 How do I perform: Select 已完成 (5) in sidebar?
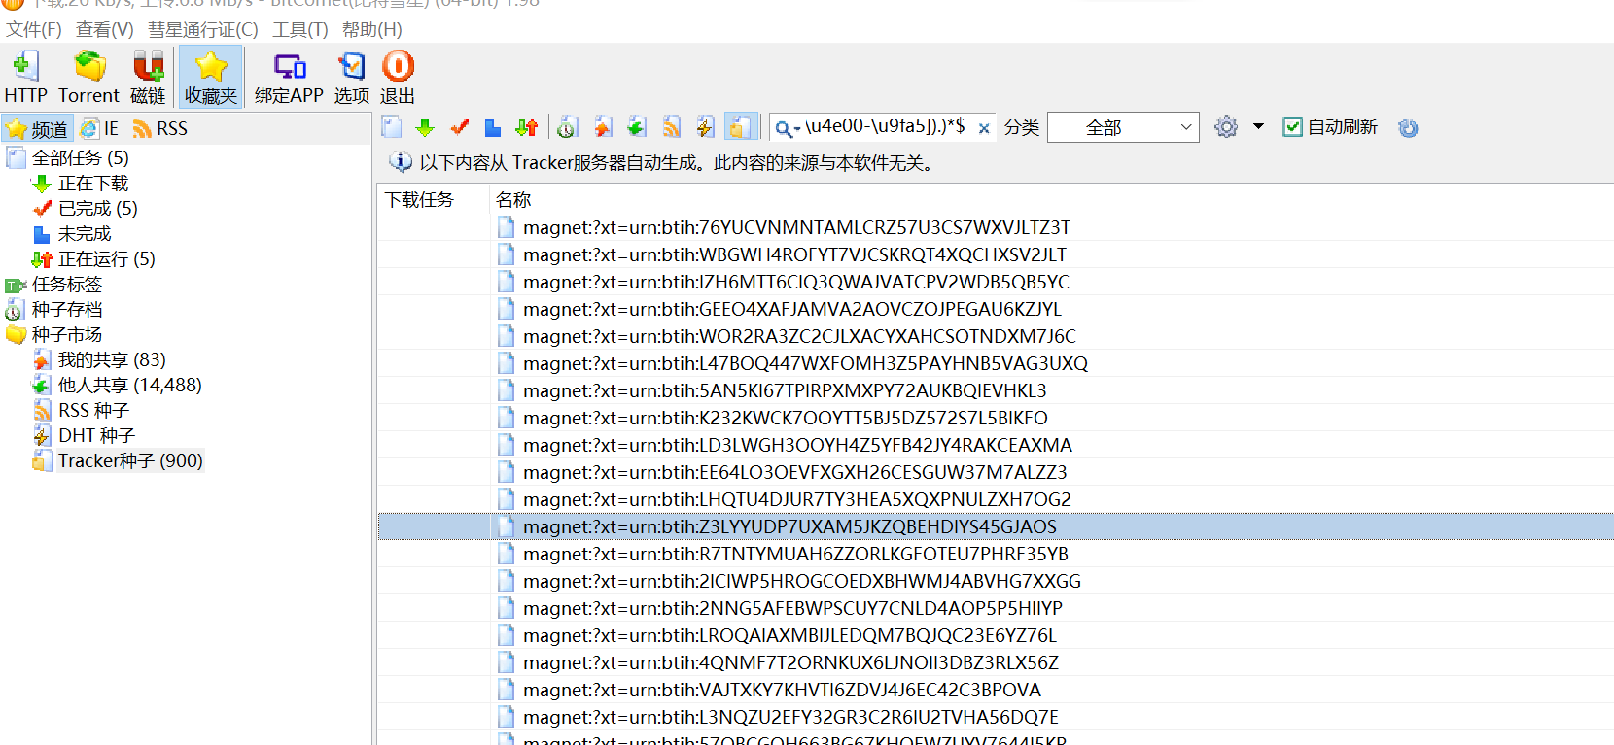[98, 208]
